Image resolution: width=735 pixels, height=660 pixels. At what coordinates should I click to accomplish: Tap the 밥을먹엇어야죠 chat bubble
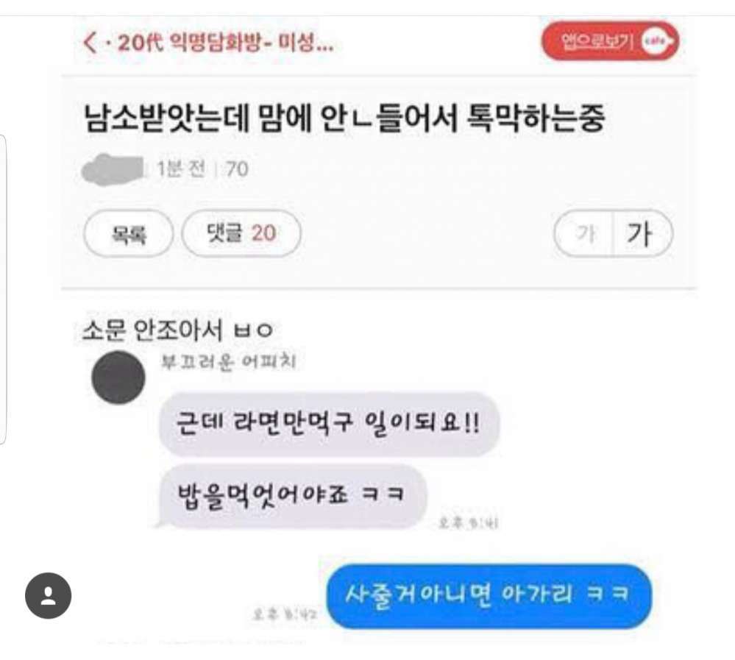tap(292, 497)
